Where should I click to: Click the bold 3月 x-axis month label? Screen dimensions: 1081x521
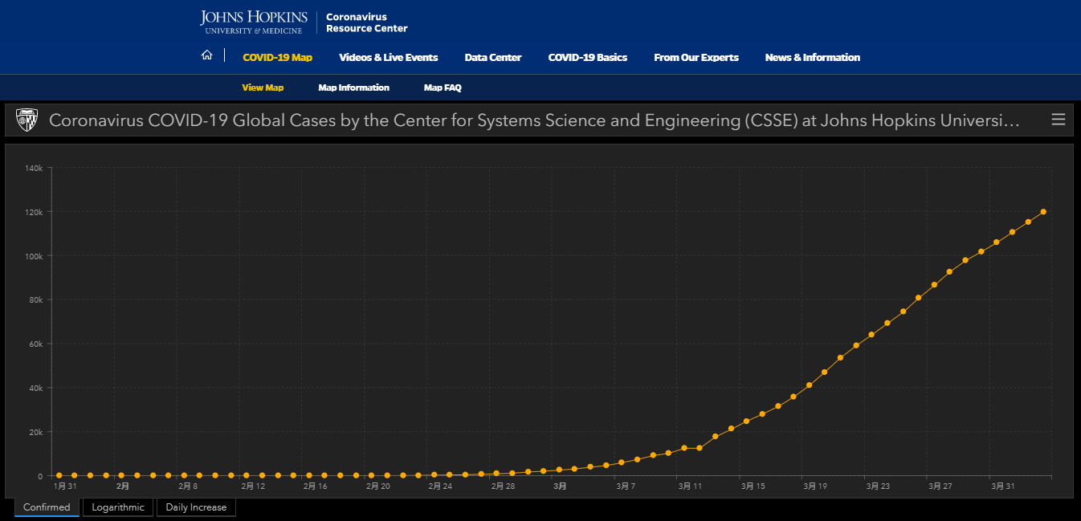[560, 486]
